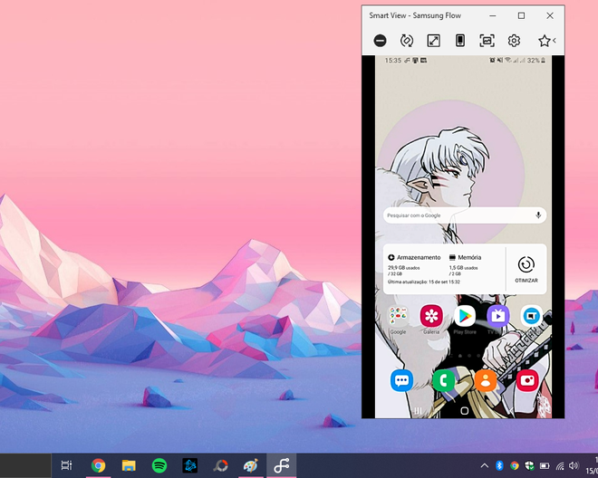Open the Messages app in phone dock
This screenshot has width=598, height=478.
[401, 380]
